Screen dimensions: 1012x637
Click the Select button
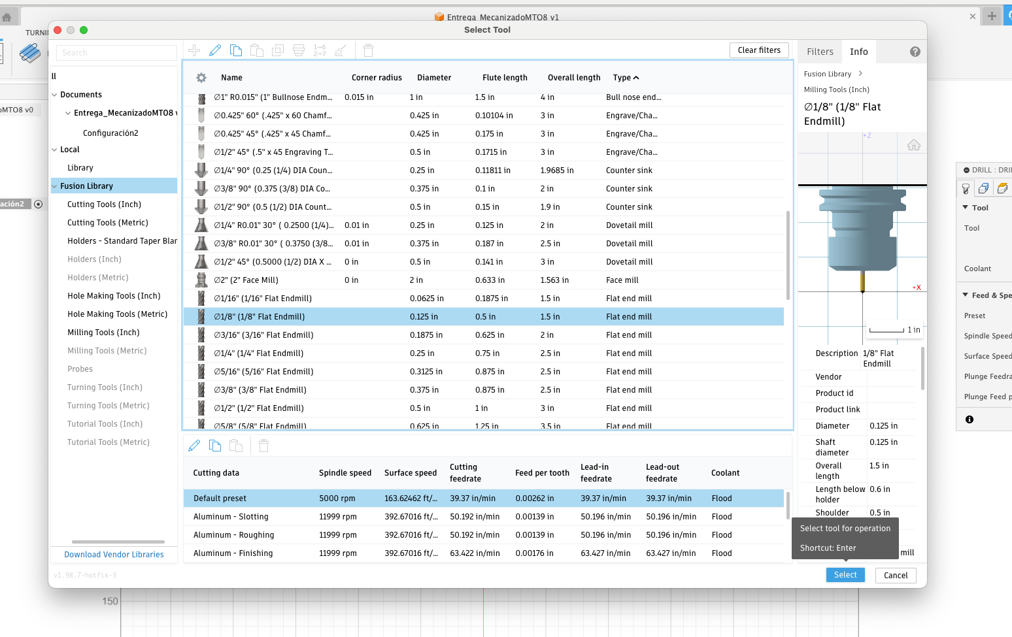845,575
